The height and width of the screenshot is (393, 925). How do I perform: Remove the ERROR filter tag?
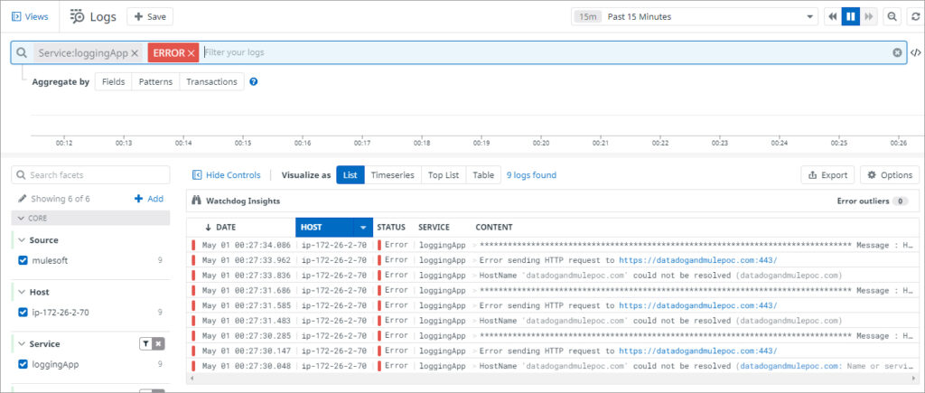point(192,53)
